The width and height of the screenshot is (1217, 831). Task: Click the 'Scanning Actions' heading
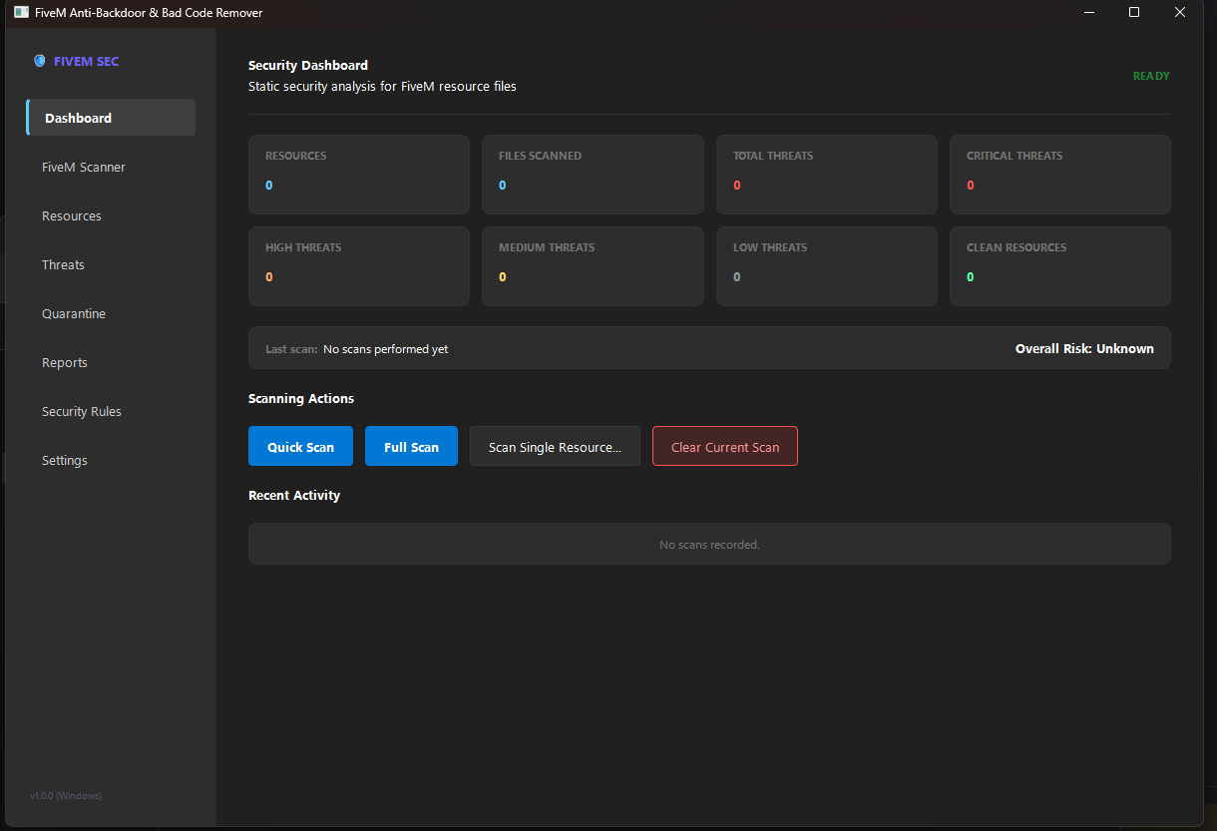[301, 398]
